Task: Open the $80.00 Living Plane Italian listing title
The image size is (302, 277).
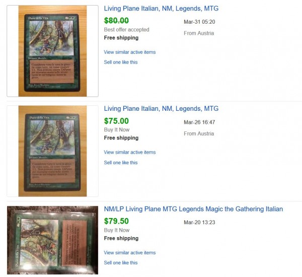Action: pyautogui.click(x=161, y=9)
